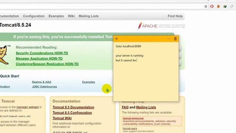Open the red Opera extension icon
This screenshot has width=236, height=133.
(x=212, y=6)
